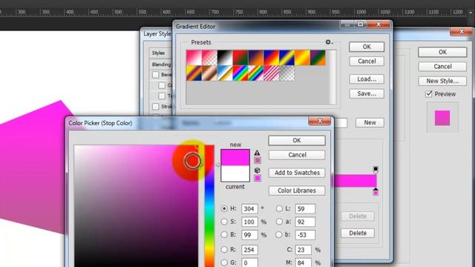The height and width of the screenshot is (267, 475).
Task: Click Load... in the Gradient Editor
Action: [x=367, y=79]
